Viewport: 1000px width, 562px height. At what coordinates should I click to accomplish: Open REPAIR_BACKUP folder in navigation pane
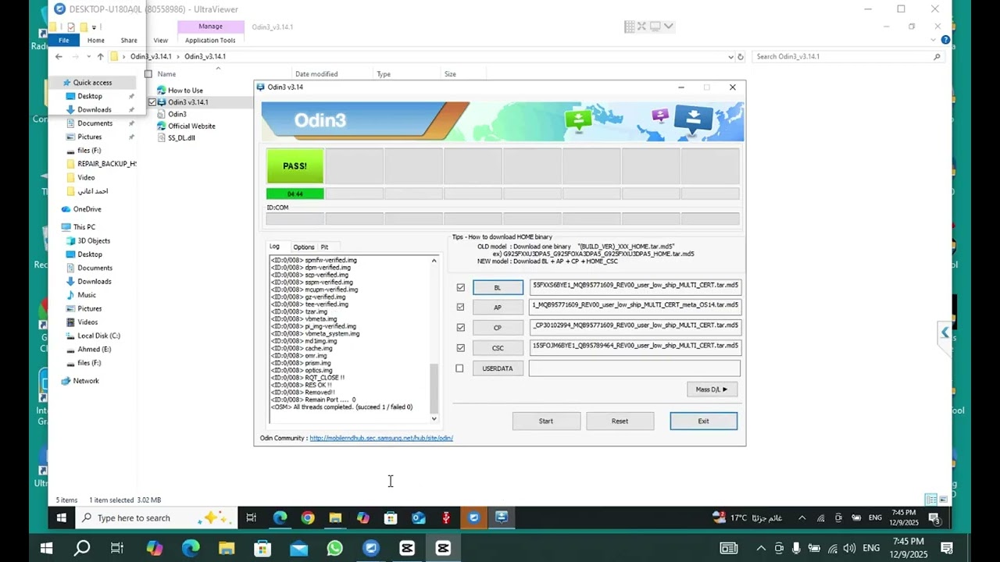(106, 164)
